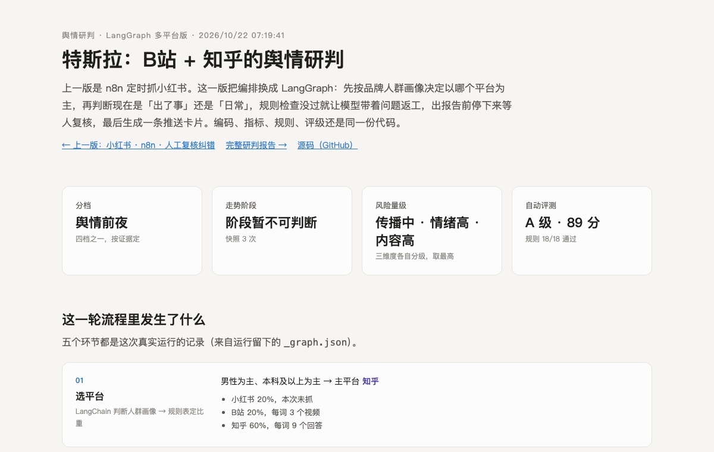Click the bullet 小红书 20%，本次未抓
The image size is (714, 452).
click(272, 399)
